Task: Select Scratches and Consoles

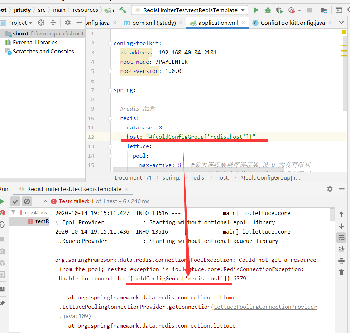Action: click(43, 52)
